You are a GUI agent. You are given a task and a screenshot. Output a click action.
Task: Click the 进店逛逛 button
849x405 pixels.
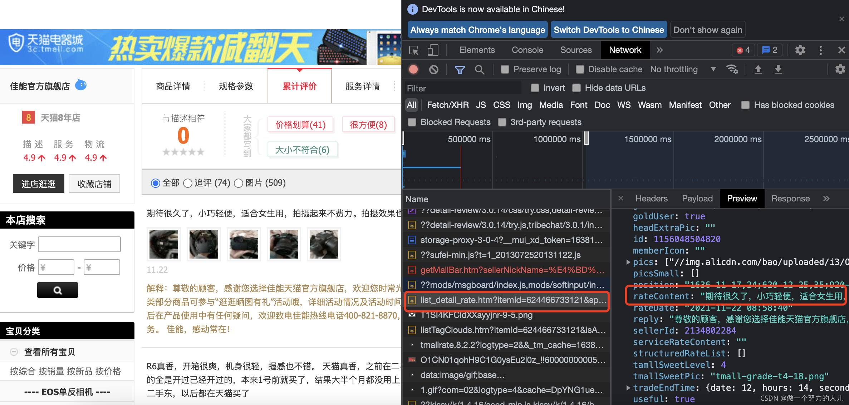pos(39,184)
